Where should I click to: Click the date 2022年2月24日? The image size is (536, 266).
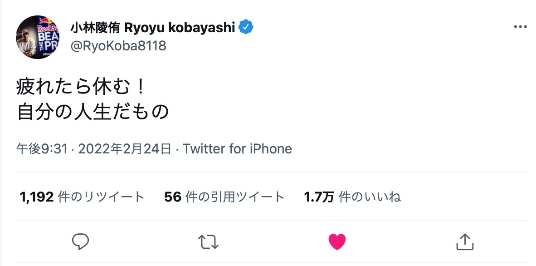click(x=125, y=149)
